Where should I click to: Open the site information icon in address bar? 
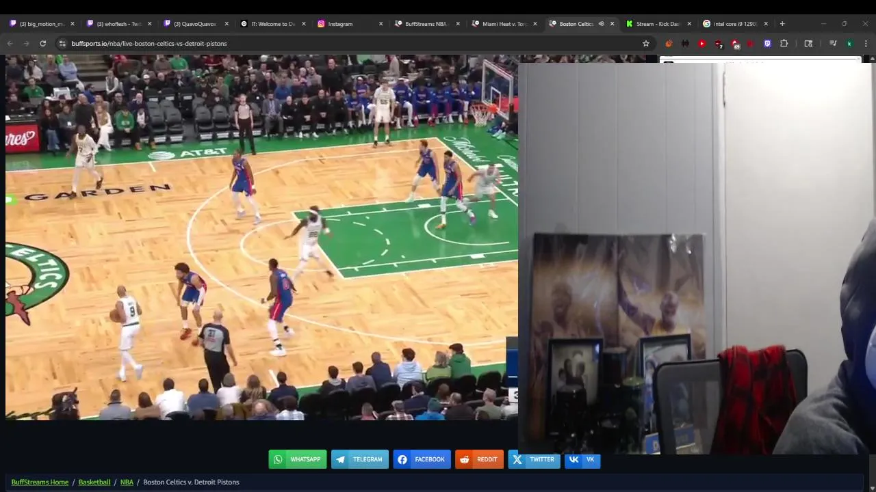[62, 43]
